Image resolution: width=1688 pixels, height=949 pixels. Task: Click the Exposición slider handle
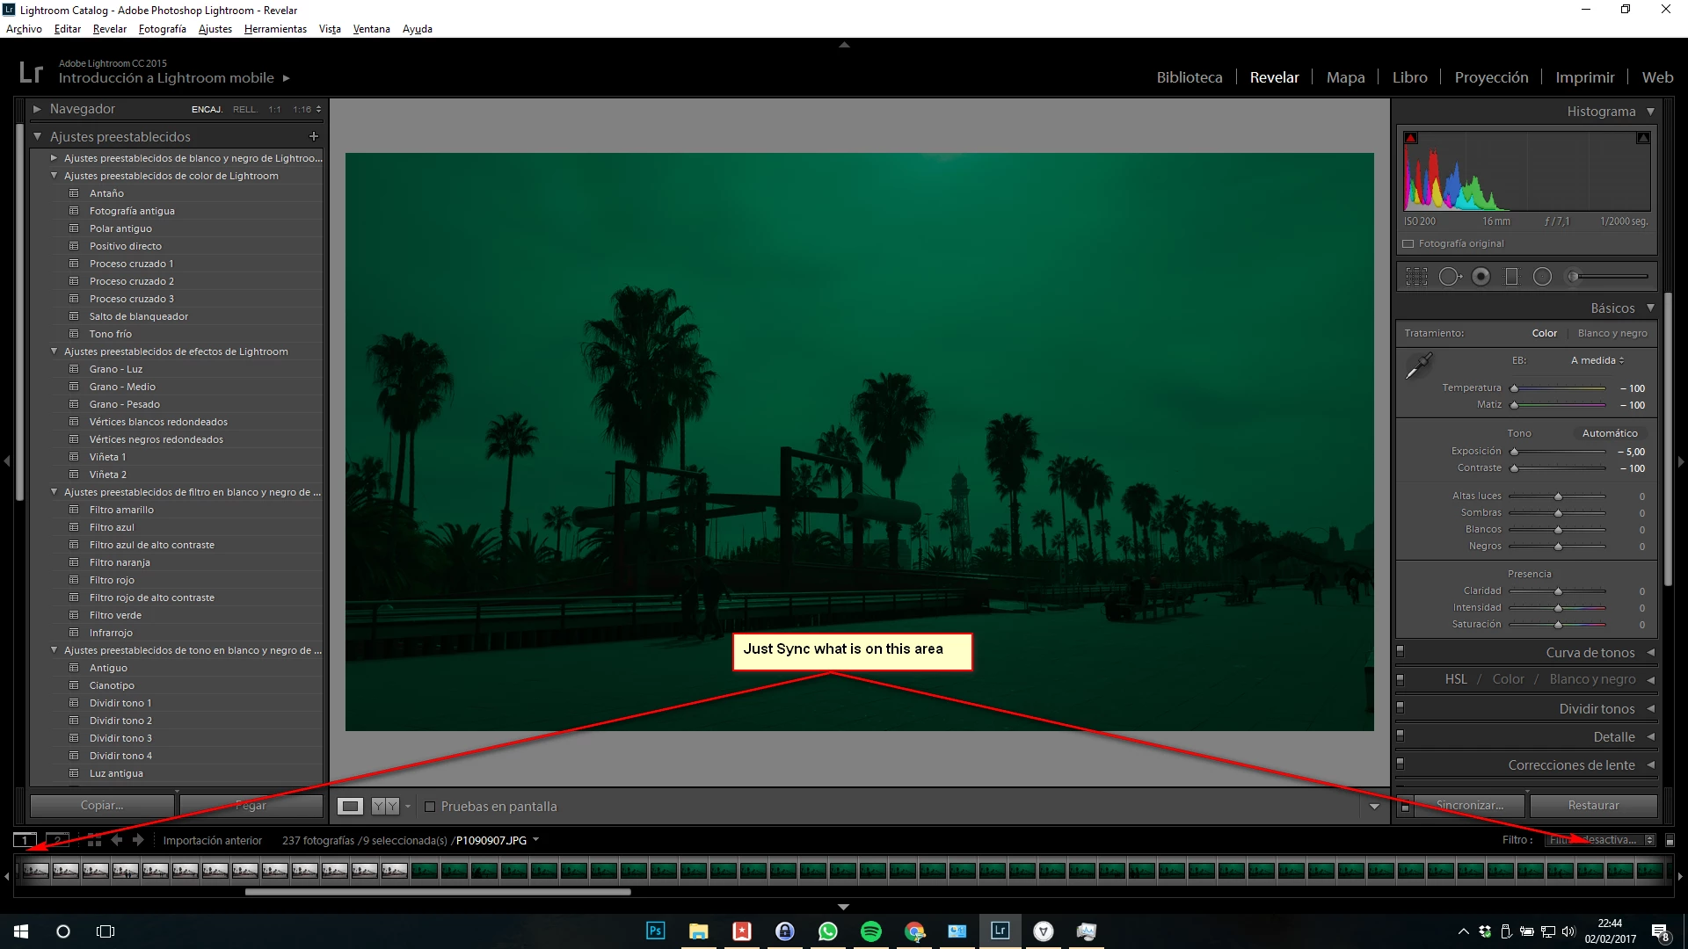click(1514, 452)
